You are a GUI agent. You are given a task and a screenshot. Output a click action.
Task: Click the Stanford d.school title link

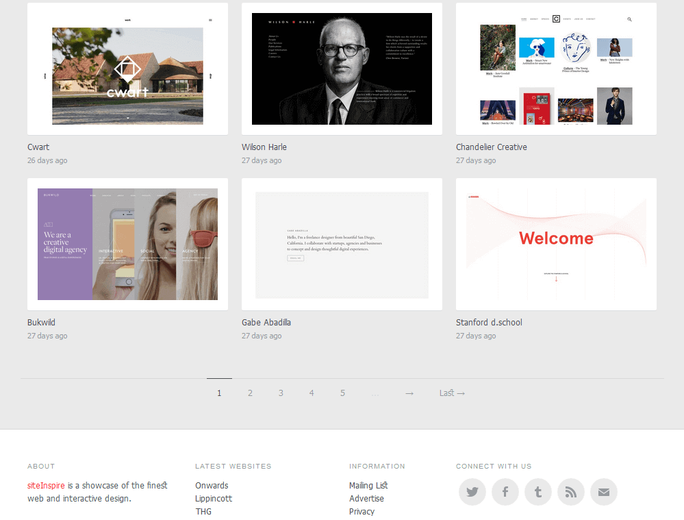point(489,322)
